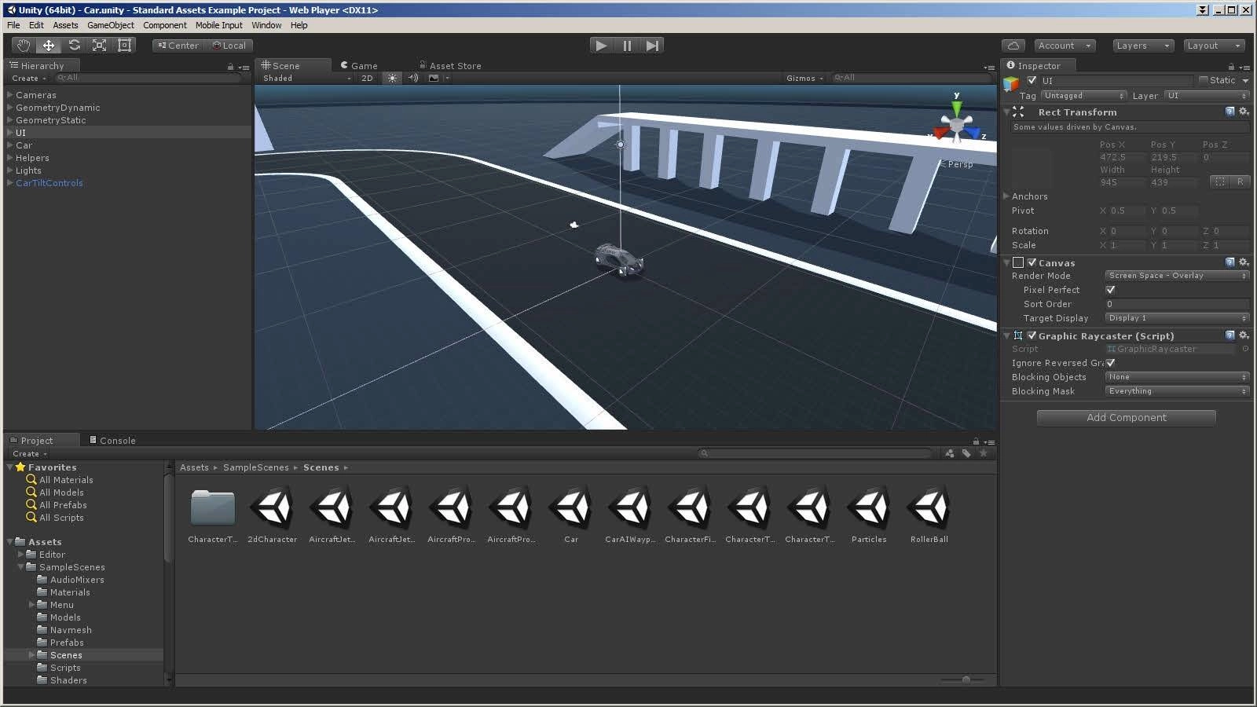Select the Rect Transform tool
The width and height of the screenshot is (1257, 707).
click(x=124, y=46)
